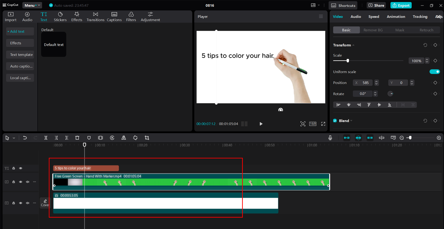Click the timeline zoom slider
Screen dimensions: 444x229
(421, 138)
